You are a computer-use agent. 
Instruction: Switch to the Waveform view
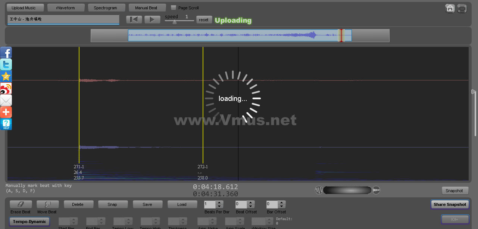coord(65,8)
